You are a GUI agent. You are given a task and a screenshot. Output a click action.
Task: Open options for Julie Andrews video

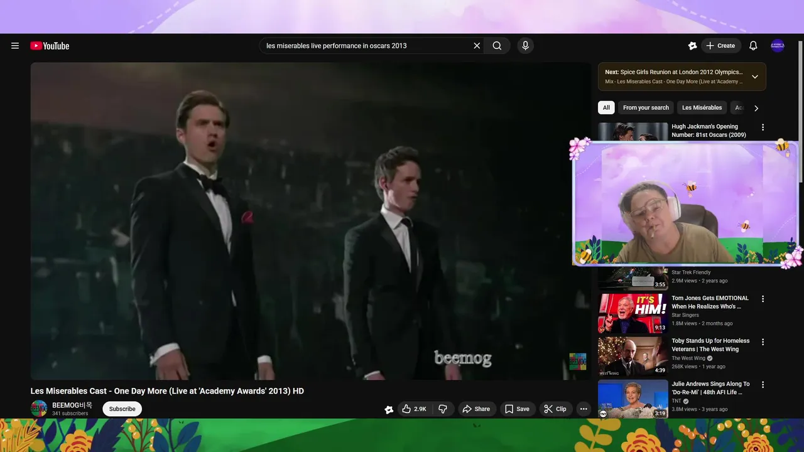pyautogui.click(x=763, y=385)
